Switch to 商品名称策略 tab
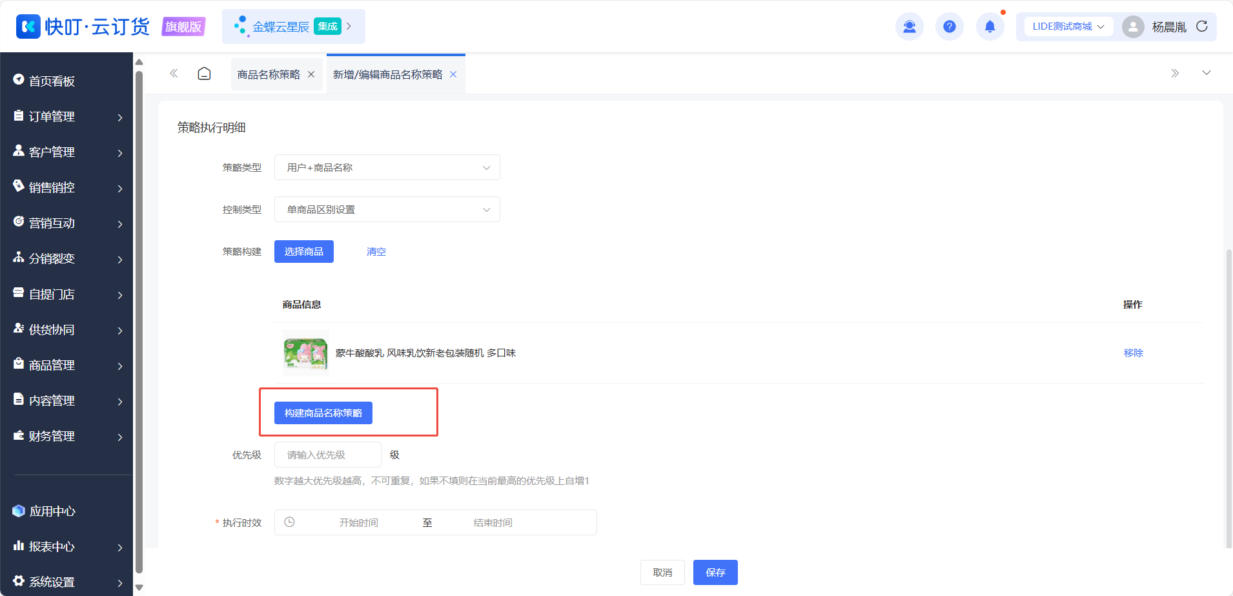Viewport: 1233px width, 596px height. tap(269, 74)
